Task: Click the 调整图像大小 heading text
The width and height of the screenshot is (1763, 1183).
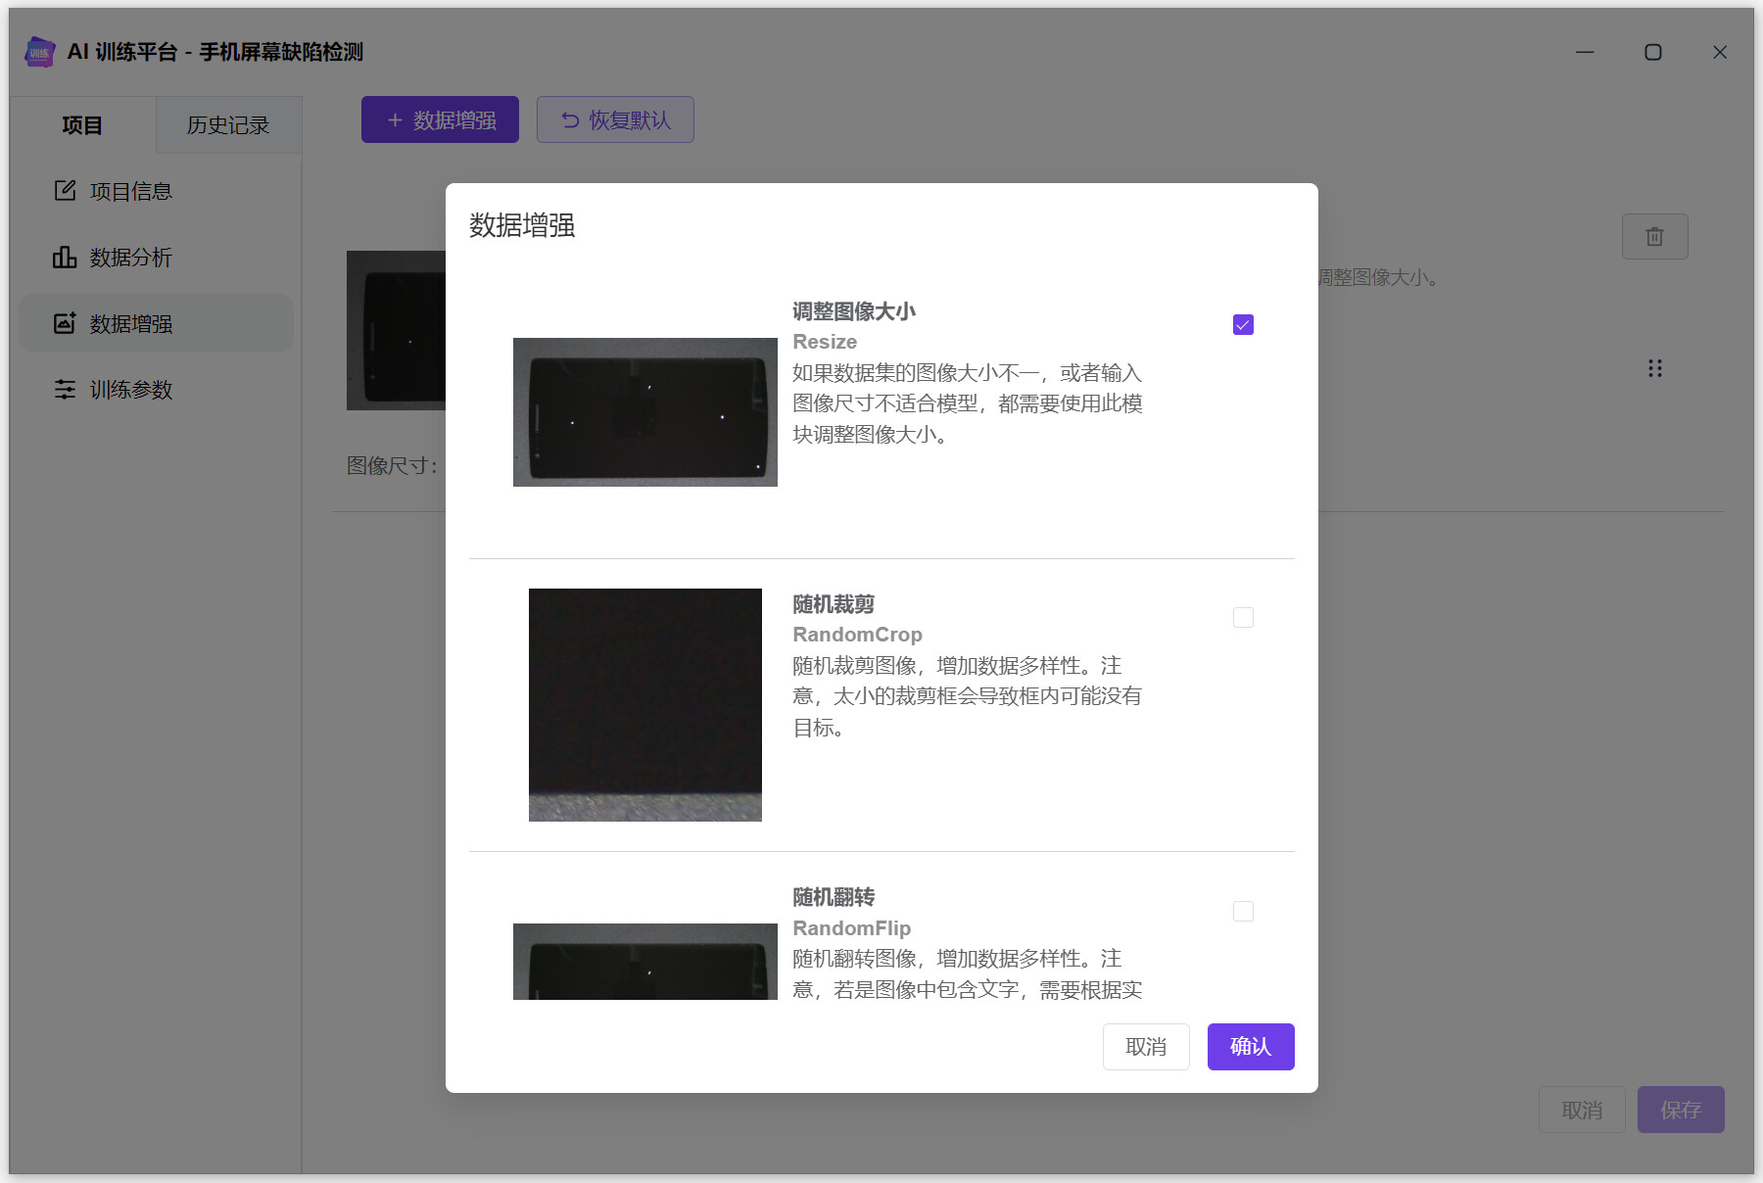Action: [854, 311]
